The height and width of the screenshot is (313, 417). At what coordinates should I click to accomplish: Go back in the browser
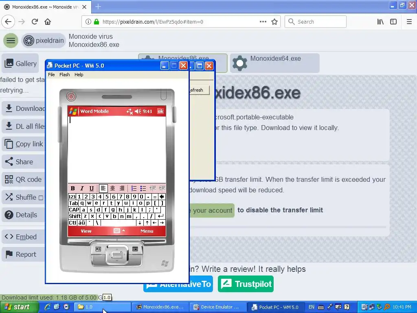pos(8,22)
